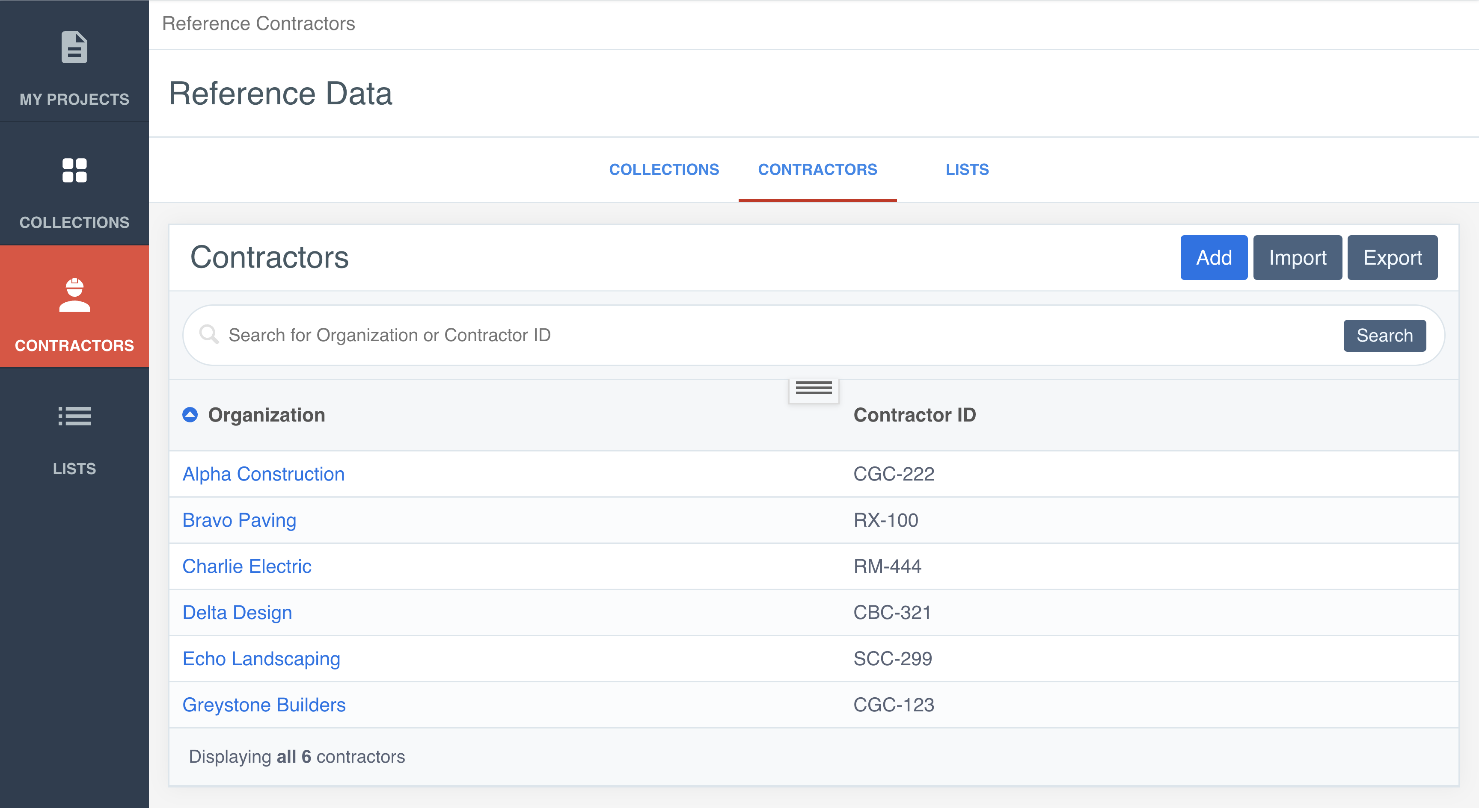Click the Export button

pos(1392,257)
